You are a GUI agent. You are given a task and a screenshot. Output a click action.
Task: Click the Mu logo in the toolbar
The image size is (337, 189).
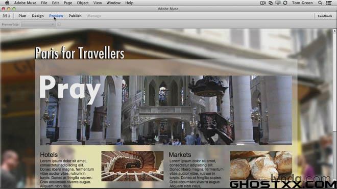(6, 16)
